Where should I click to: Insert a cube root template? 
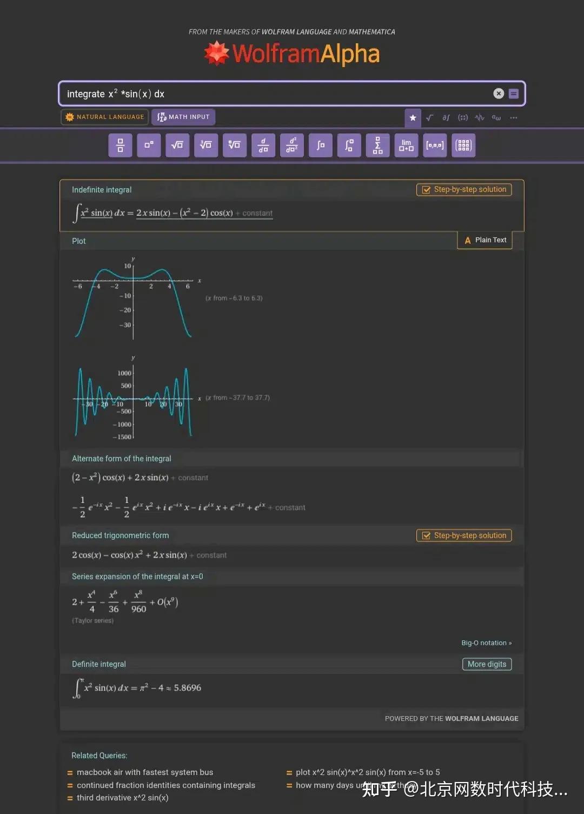coord(205,145)
